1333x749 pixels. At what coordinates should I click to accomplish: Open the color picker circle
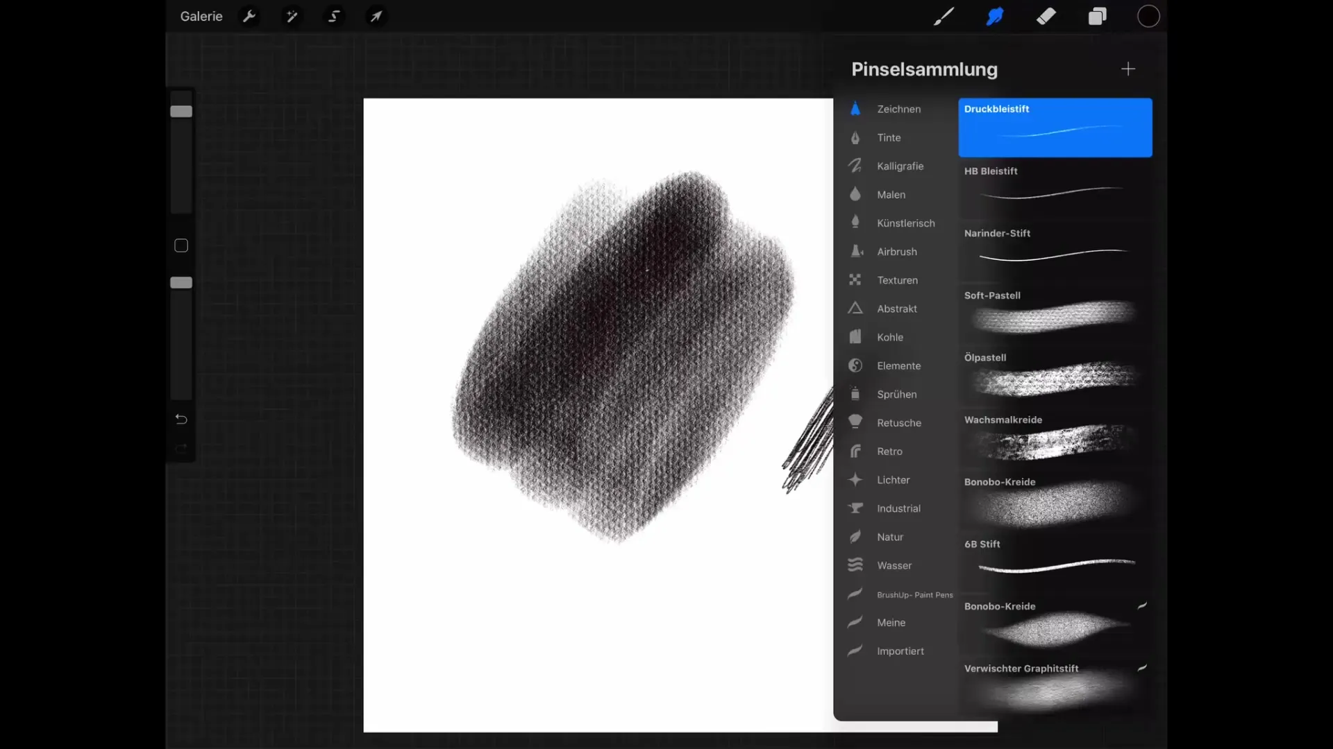tap(1148, 16)
